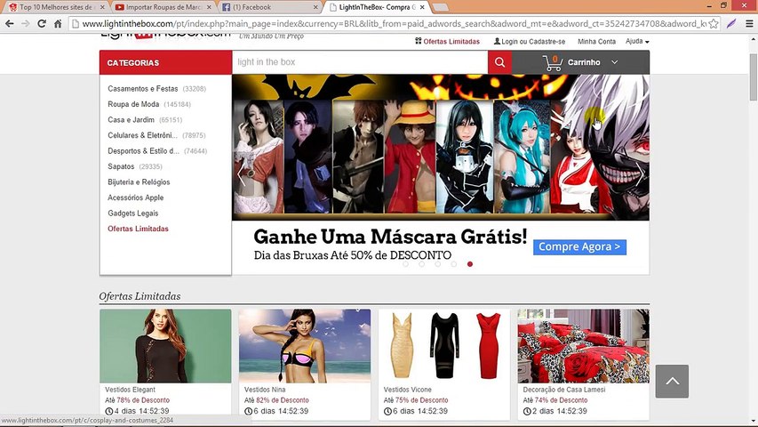Select the first banner slide dot
The height and width of the screenshot is (427, 758).
point(405,264)
